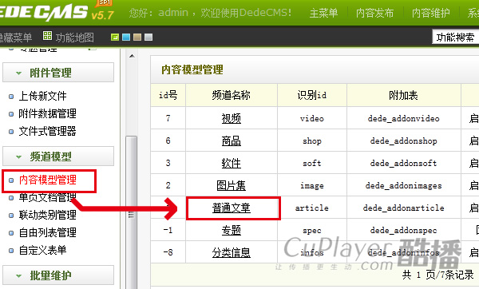Open 联动类别管理 in the sidebar

(47, 215)
